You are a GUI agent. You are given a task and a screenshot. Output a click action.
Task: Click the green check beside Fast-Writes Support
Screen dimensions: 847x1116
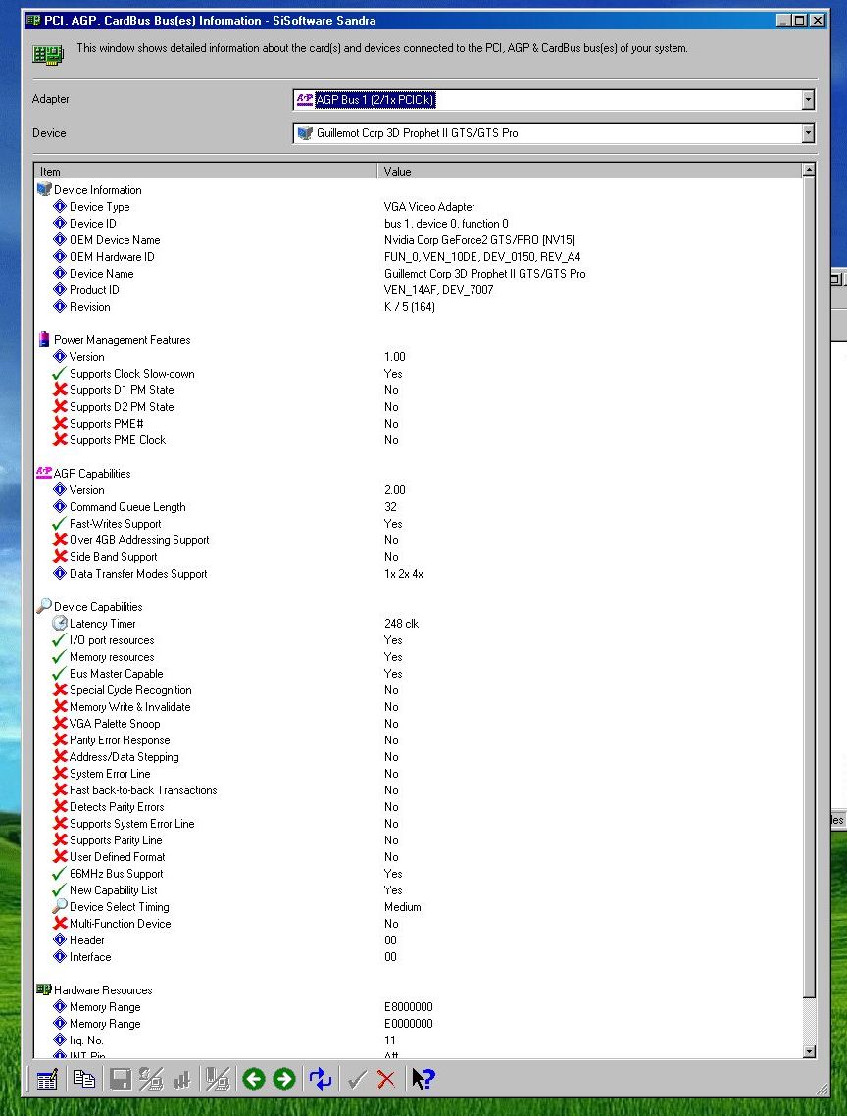point(60,523)
